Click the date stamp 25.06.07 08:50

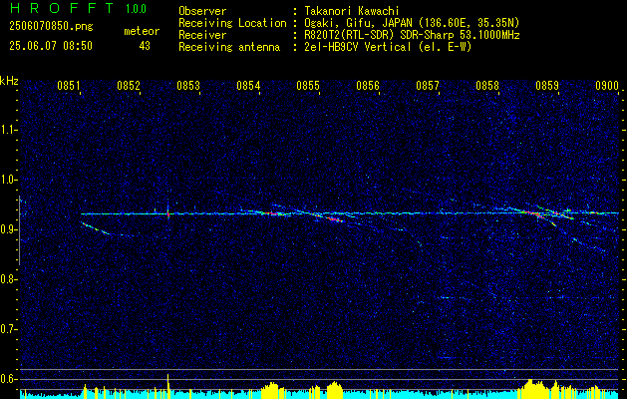(51, 46)
